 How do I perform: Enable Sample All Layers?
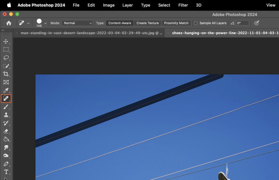pos(195,23)
